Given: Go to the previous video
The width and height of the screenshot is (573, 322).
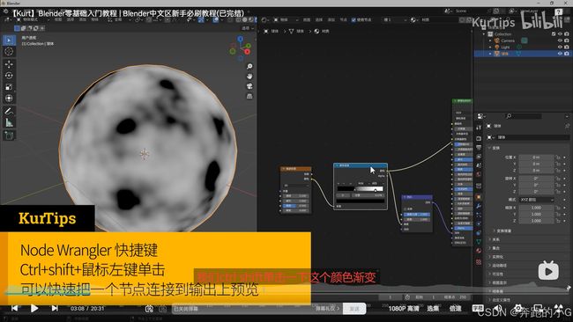Looking at the screenshot, I should (14, 309).
